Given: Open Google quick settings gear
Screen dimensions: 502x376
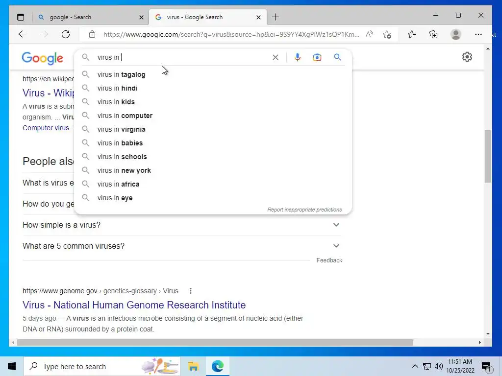Looking at the screenshot, I should 467,57.
